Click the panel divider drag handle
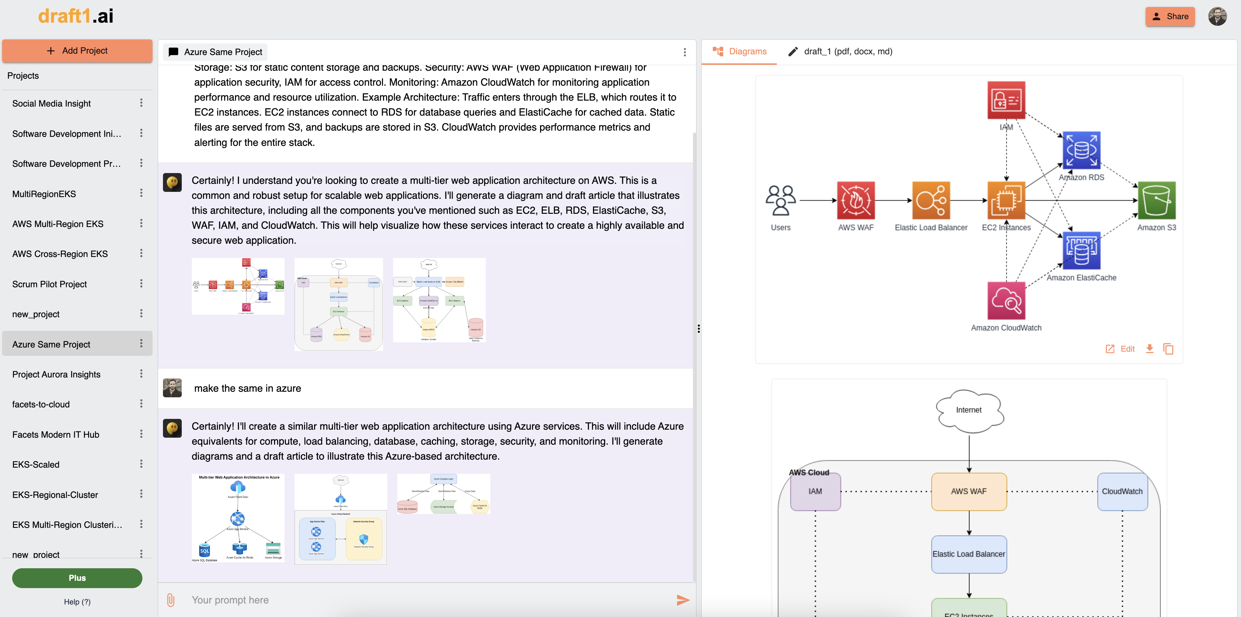This screenshot has width=1241, height=617. pyautogui.click(x=698, y=328)
